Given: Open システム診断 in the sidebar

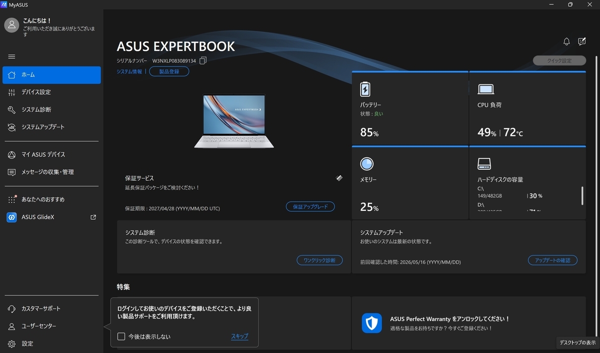Looking at the screenshot, I should (x=51, y=110).
